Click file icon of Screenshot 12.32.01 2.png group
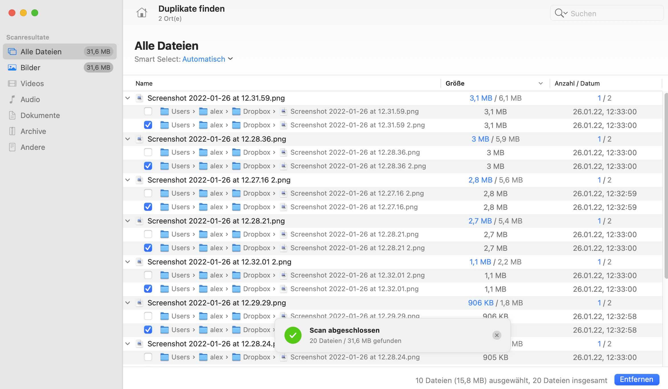The width and height of the screenshot is (668, 389). [x=139, y=262]
